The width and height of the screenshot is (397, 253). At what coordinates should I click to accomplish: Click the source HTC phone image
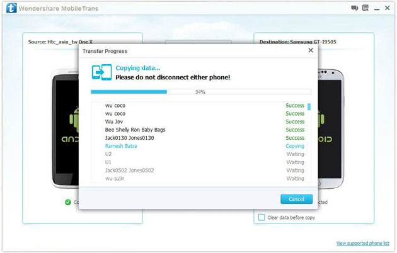[65, 128]
